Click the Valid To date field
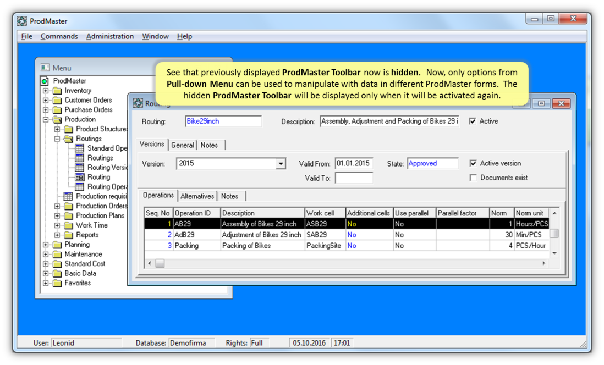 (x=354, y=178)
